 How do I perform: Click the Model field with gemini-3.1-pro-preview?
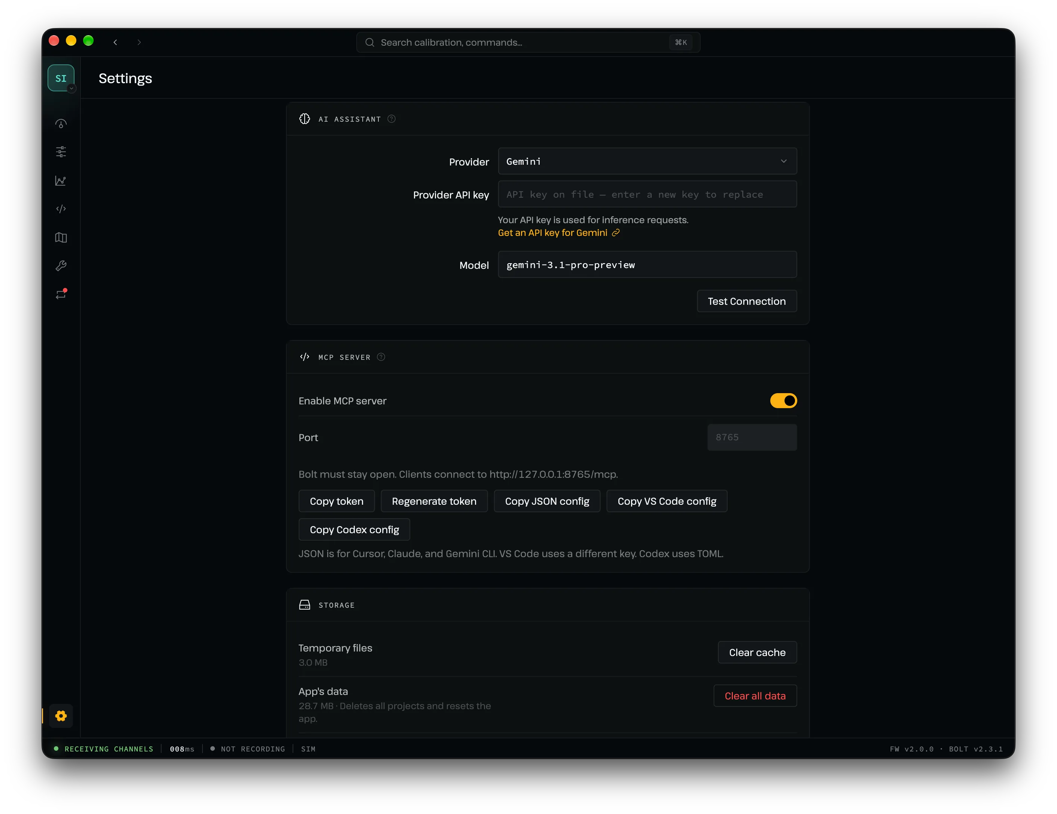pyautogui.click(x=647, y=264)
